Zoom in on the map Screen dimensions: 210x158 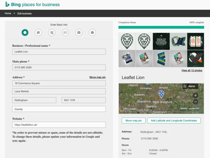195,95
